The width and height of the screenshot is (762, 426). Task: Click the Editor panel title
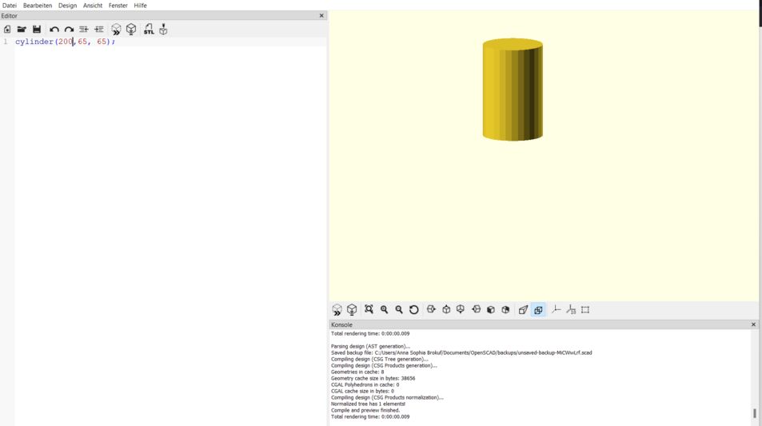click(10, 16)
